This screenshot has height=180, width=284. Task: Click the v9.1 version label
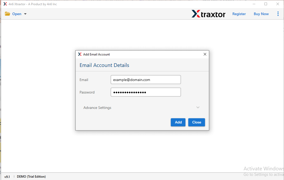7,176
